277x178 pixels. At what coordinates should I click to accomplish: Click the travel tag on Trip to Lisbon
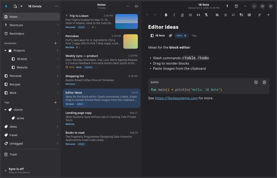81,27
